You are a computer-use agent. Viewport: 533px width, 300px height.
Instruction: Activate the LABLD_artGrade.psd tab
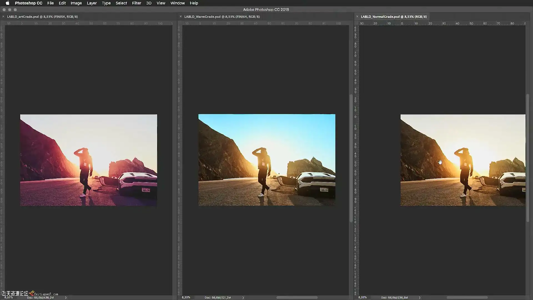coord(42,17)
